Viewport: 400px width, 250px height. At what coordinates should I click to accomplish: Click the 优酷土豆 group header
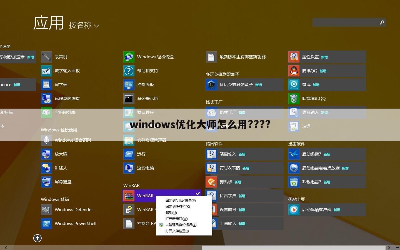(297, 199)
